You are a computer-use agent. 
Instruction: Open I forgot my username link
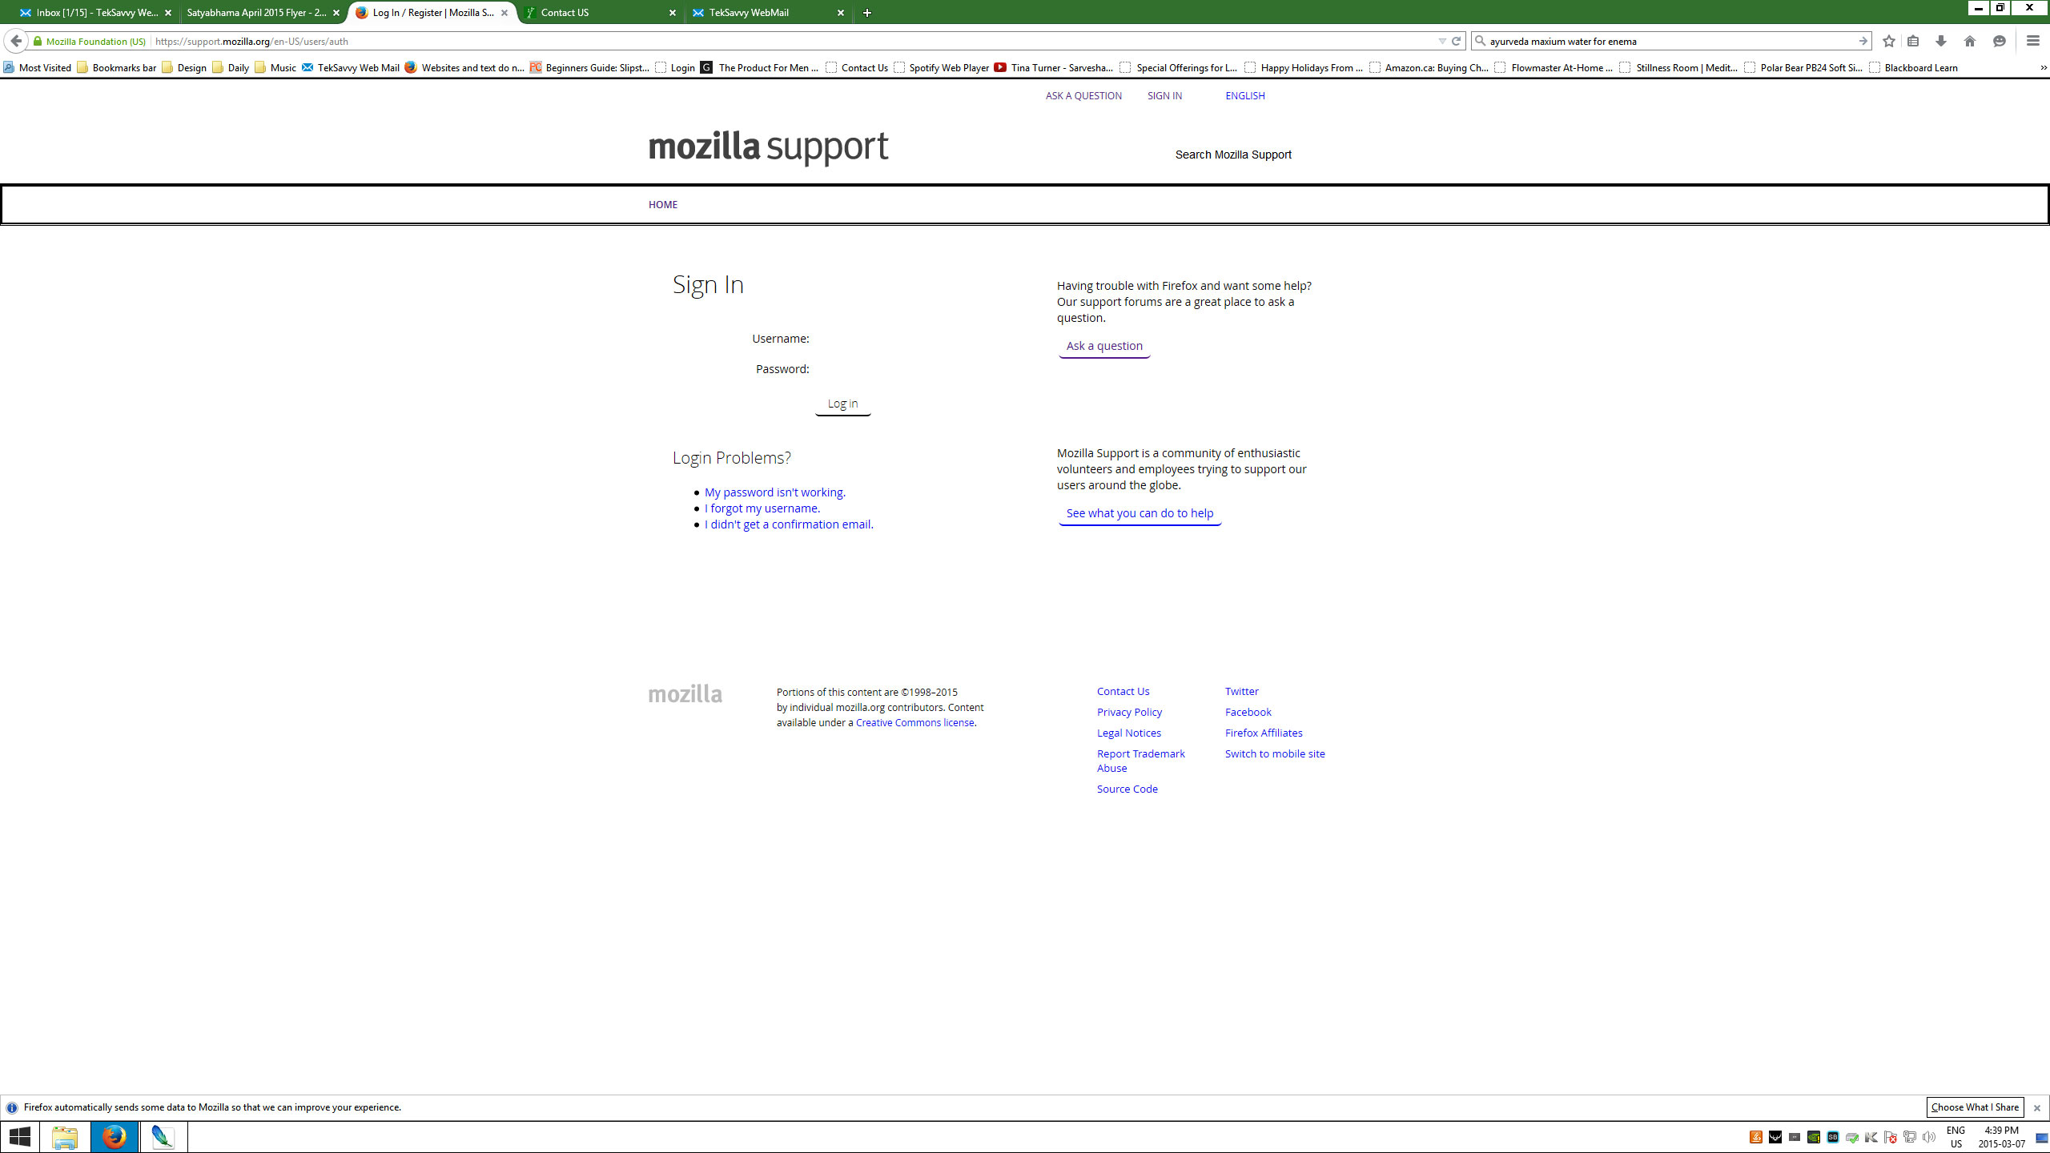pos(762,508)
